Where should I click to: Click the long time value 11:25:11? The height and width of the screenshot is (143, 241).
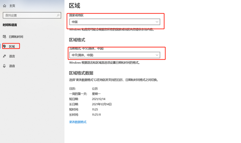(x=96, y=115)
